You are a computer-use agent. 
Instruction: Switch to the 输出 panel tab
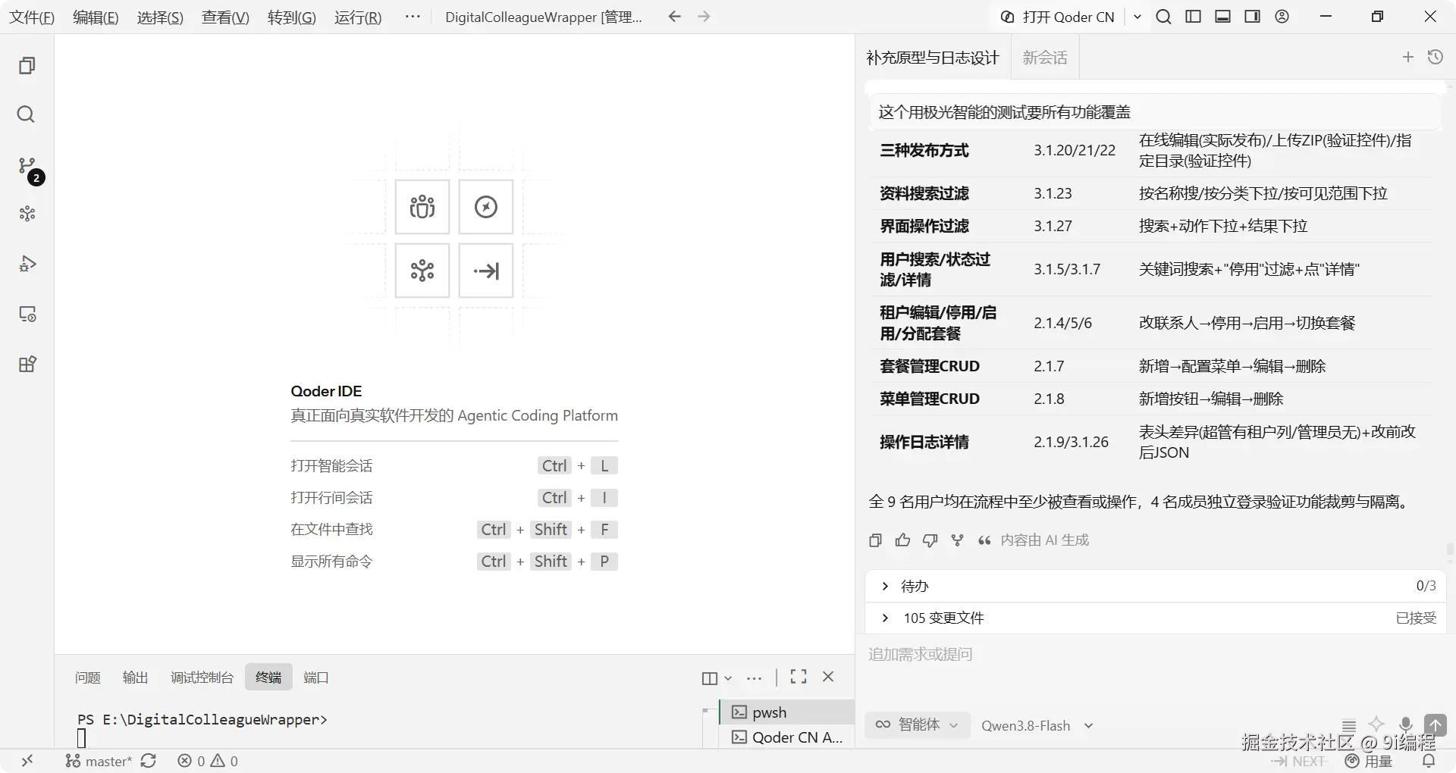tap(136, 678)
